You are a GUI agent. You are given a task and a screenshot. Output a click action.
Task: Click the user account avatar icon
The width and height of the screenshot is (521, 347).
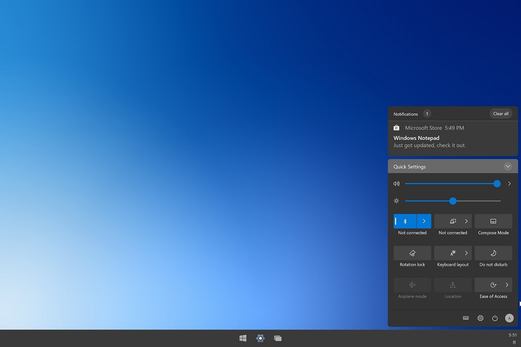tap(509, 318)
